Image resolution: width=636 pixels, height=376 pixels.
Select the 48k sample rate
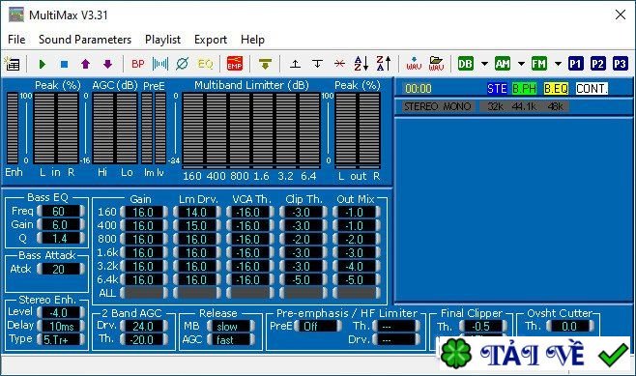555,106
